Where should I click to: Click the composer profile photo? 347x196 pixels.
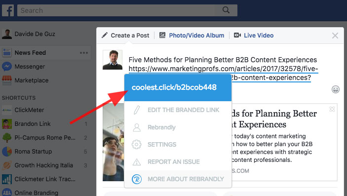coord(113,60)
